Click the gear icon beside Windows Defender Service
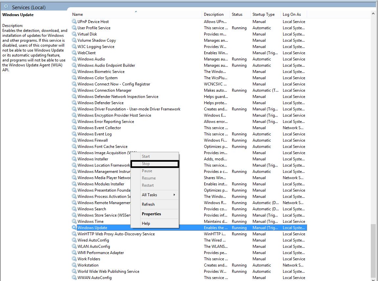The width and height of the screenshot is (378, 281). 74,103
